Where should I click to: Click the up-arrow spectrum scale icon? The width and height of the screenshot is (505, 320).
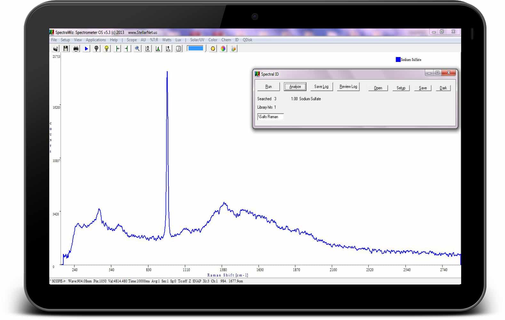coord(168,49)
